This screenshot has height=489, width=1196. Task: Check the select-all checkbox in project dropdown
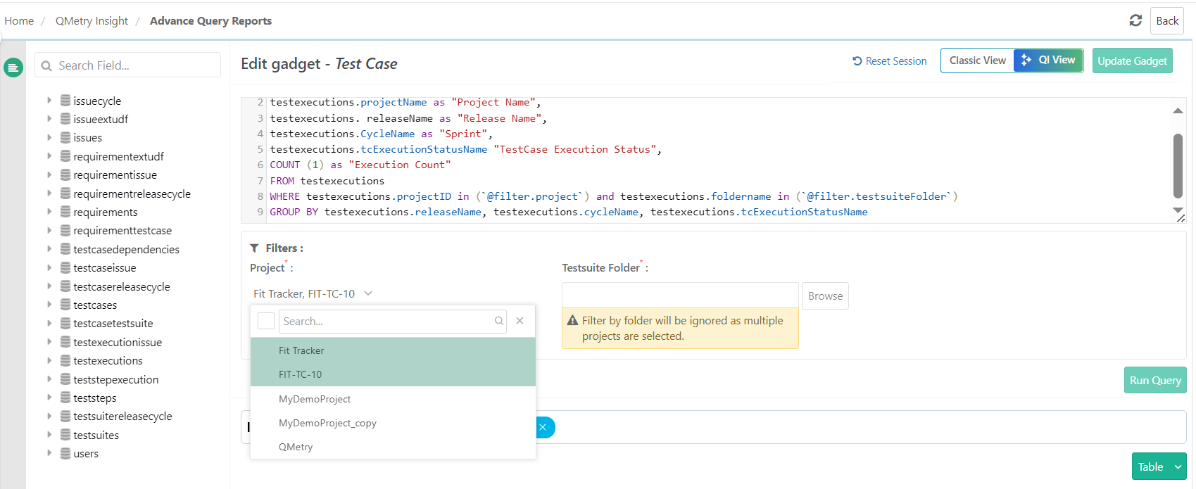tap(266, 321)
